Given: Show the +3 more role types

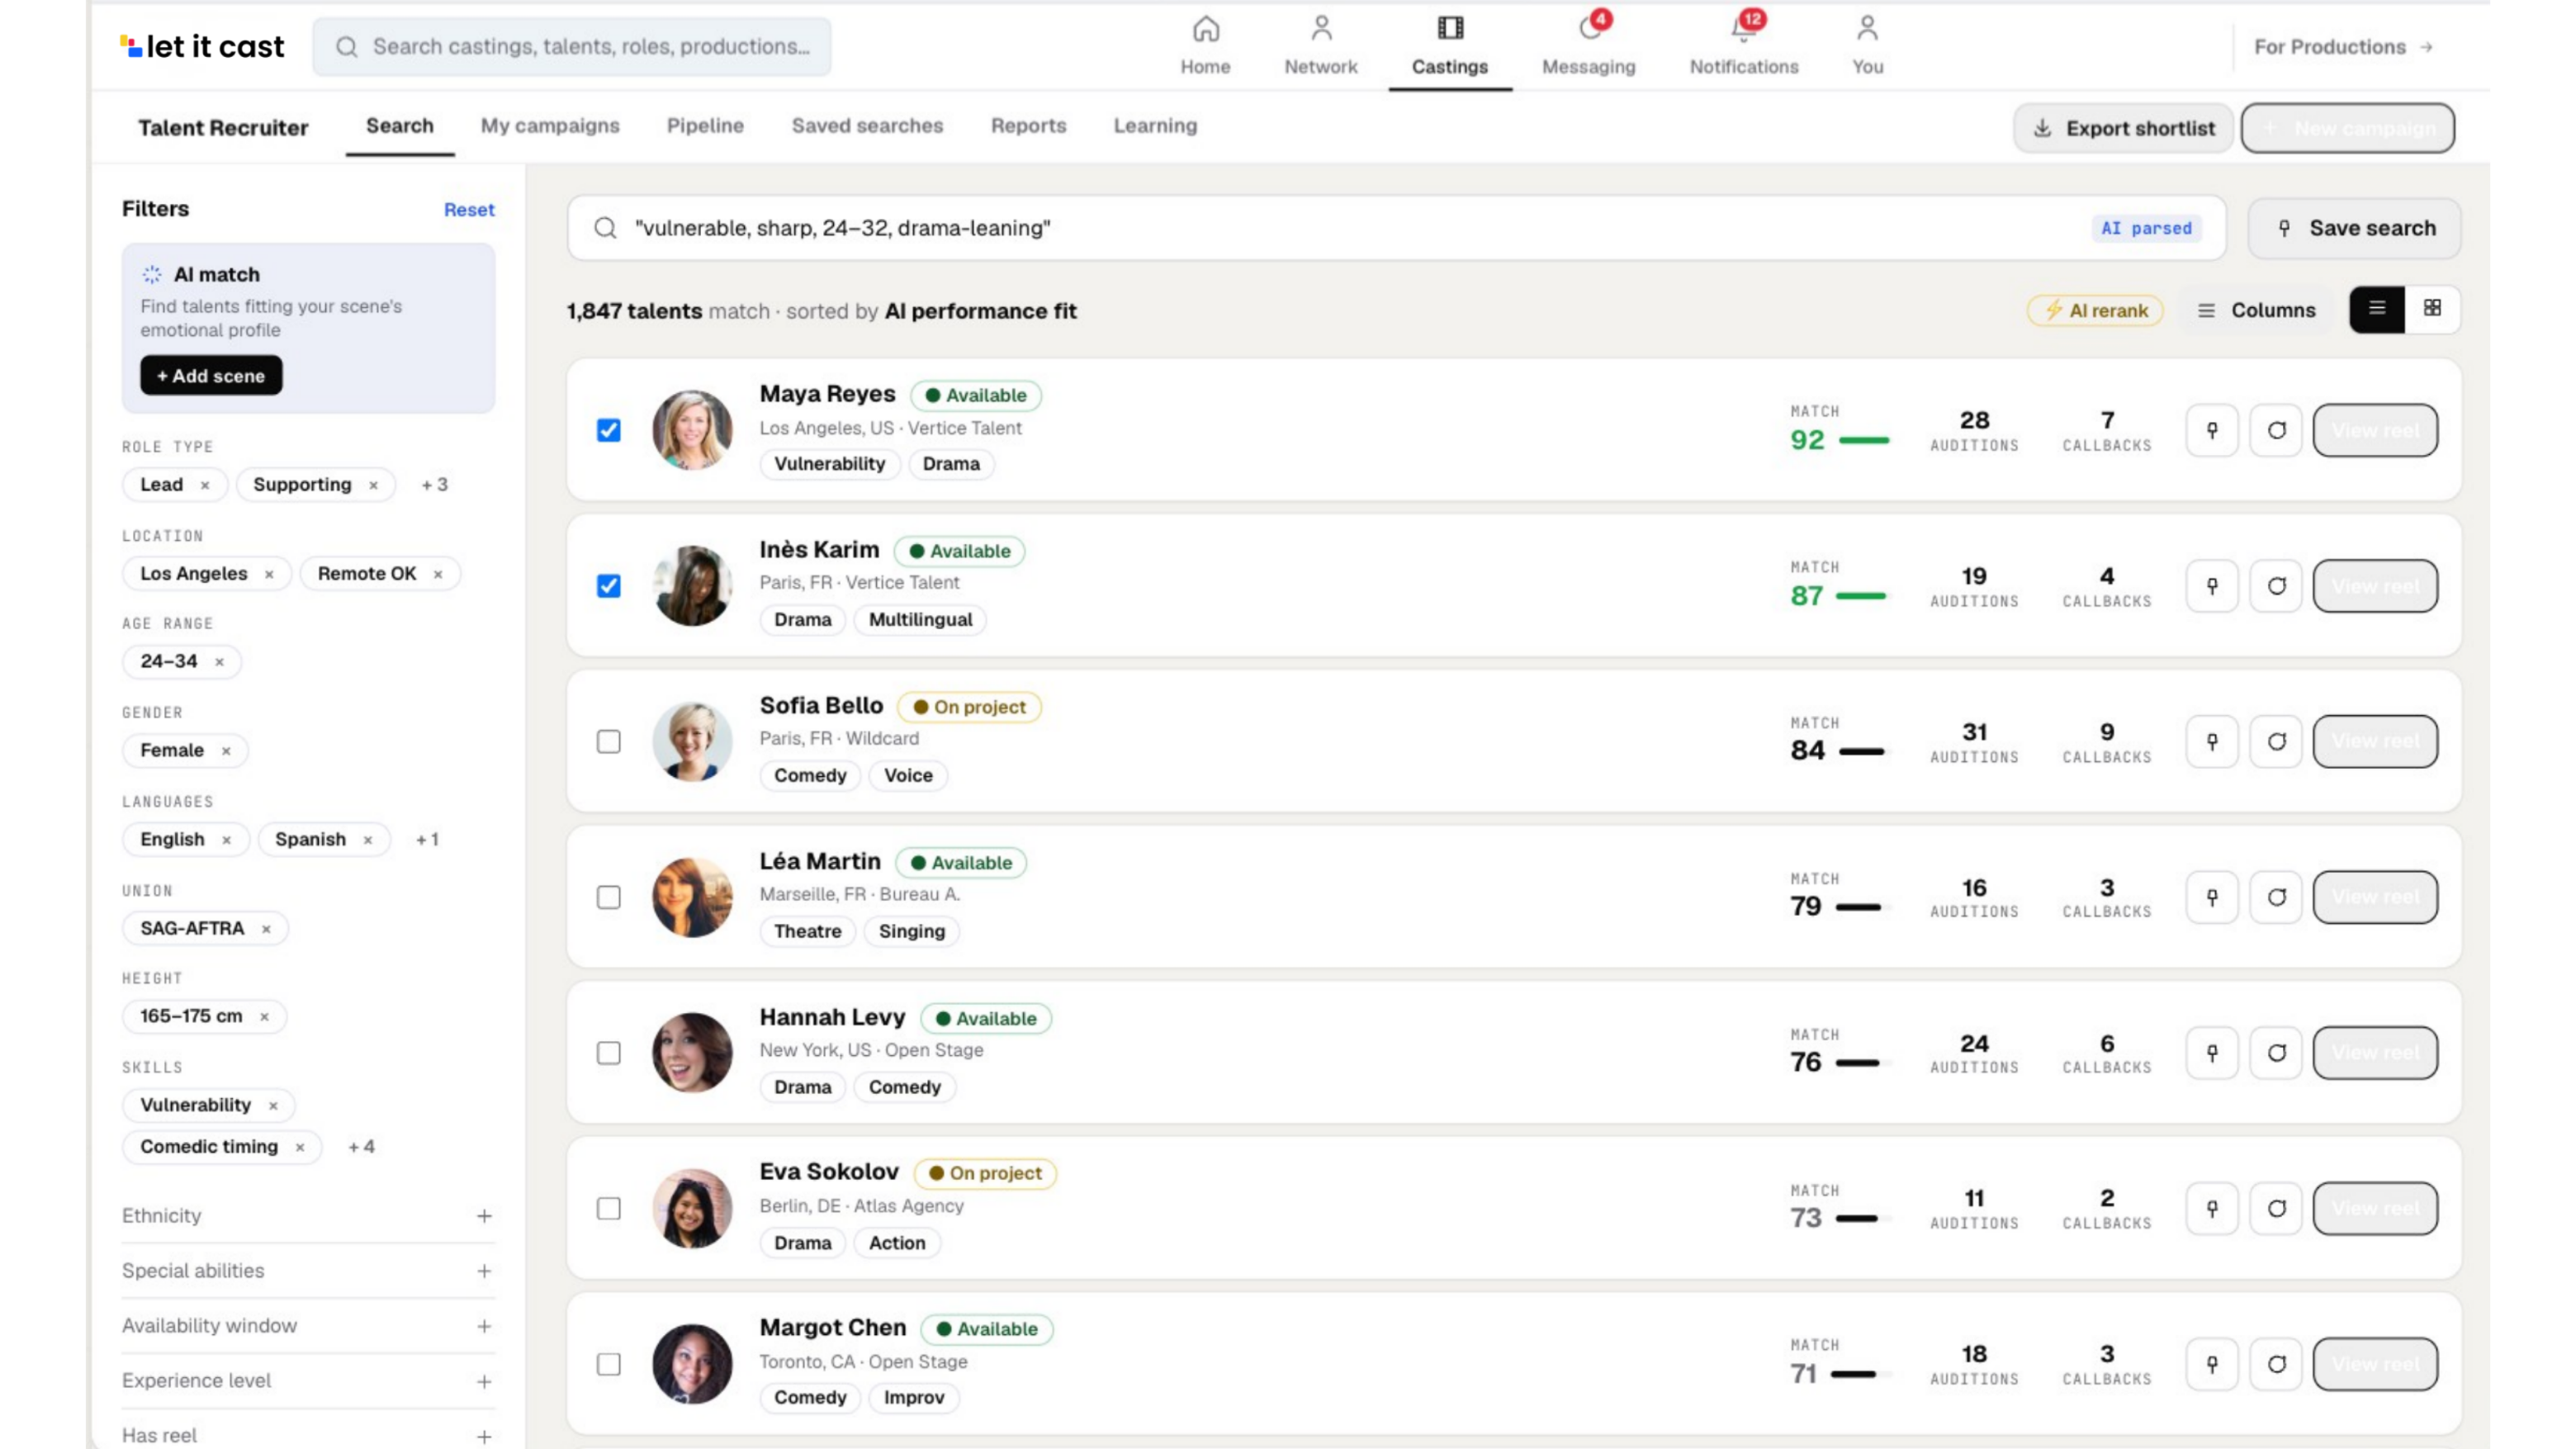Looking at the screenshot, I should pos(434,485).
